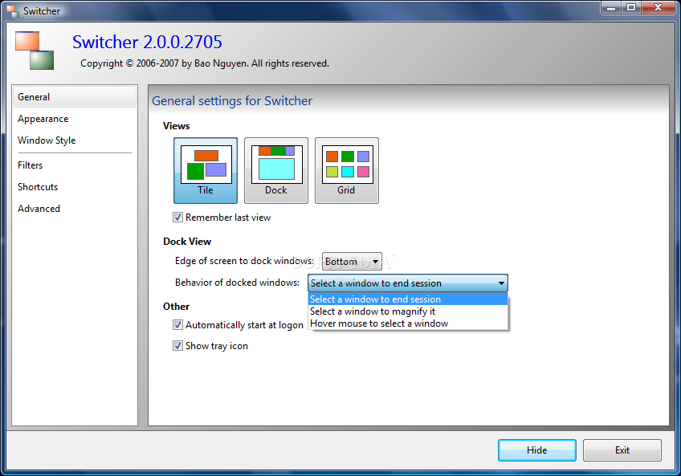Maximize the Switcher window
Image resolution: width=681 pixels, height=476 pixels.
click(631, 8)
